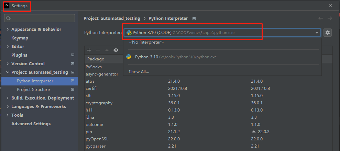Click the PyCharm logo in title bar
This screenshot has width=340, height=151.
[x=7, y=5]
